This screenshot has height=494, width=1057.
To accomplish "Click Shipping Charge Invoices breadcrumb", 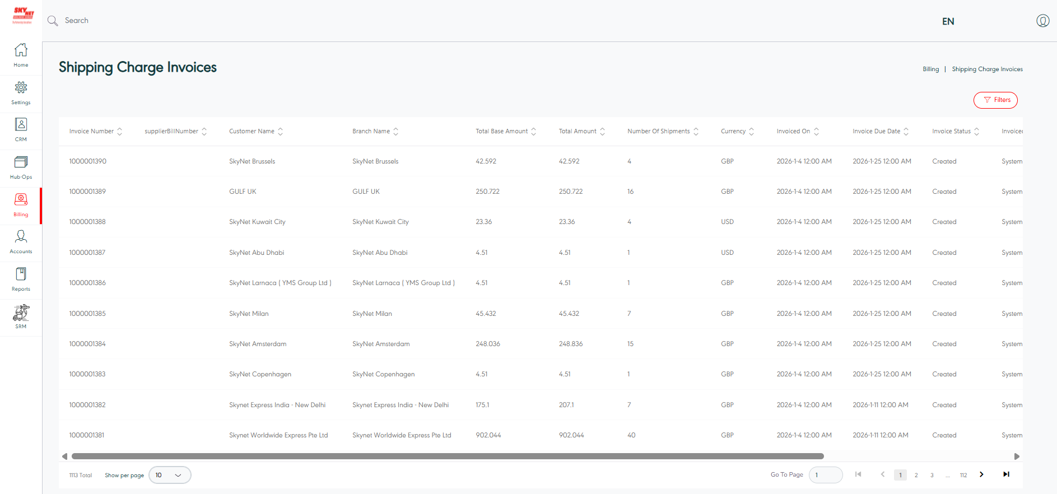I will [x=987, y=69].
